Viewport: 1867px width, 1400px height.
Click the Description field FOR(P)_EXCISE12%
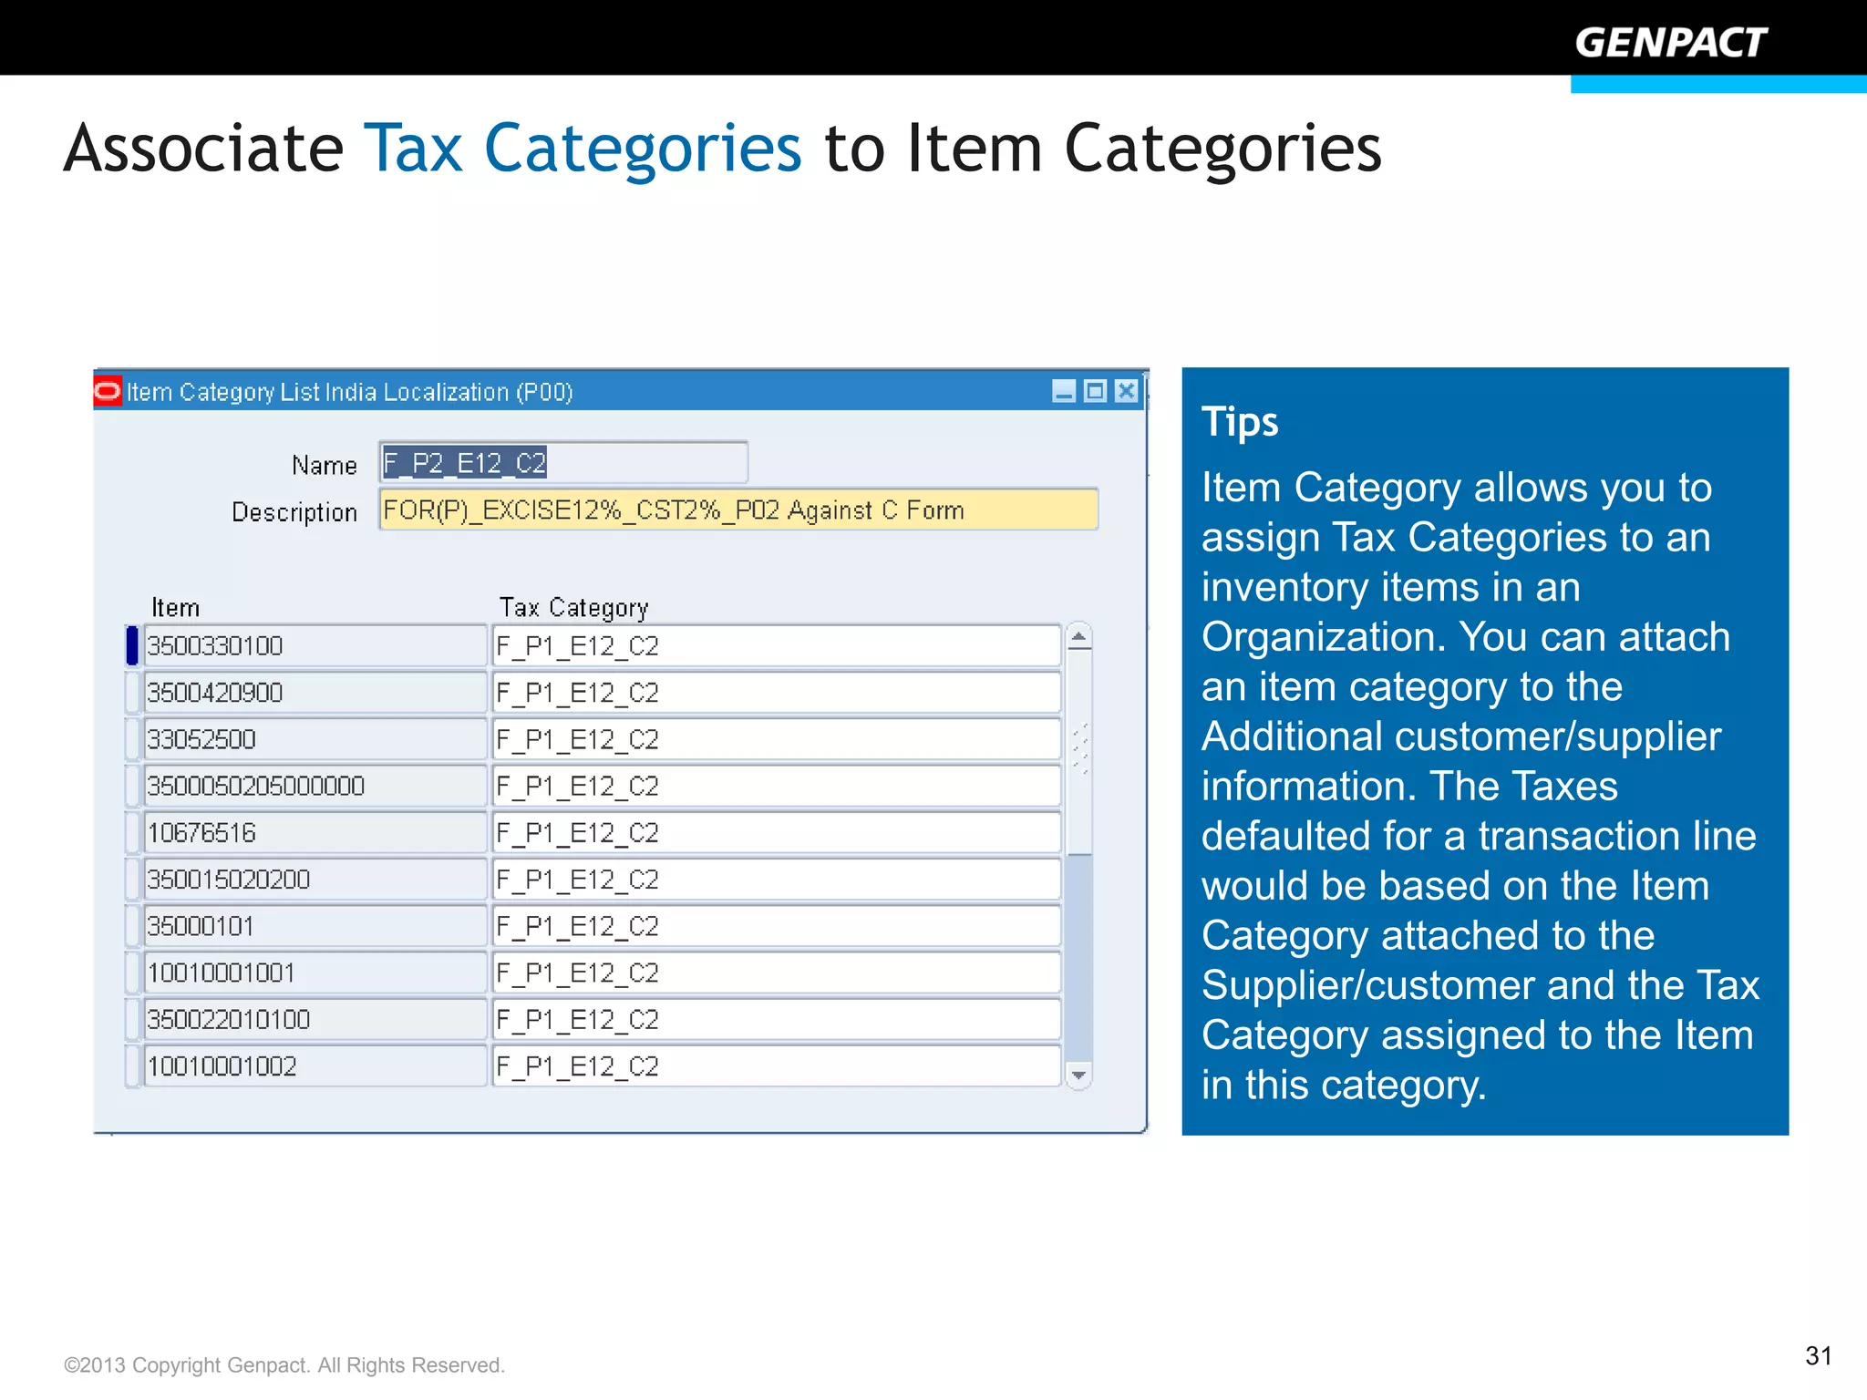click(x=738, y=510)
